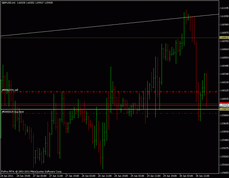
Task: Click the 29 Jun 03:00 time label
Action: 137,176
